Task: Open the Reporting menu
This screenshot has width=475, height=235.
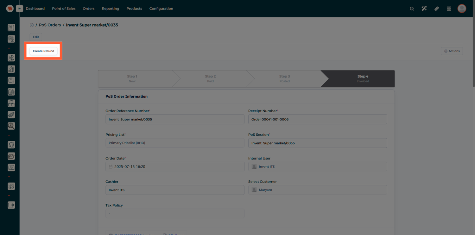Action: pyautogui.click(x=110, y=9)
